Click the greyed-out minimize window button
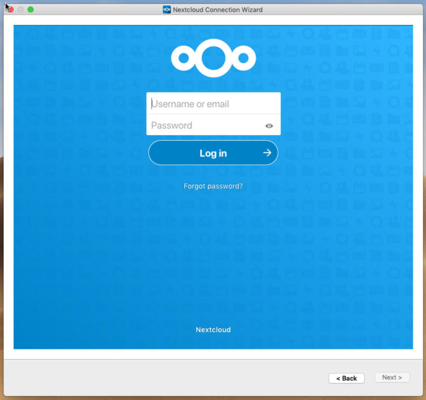 (20, 10)
